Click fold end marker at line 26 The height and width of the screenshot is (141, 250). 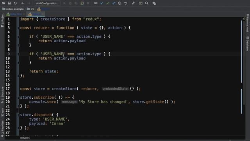(18, 128)
